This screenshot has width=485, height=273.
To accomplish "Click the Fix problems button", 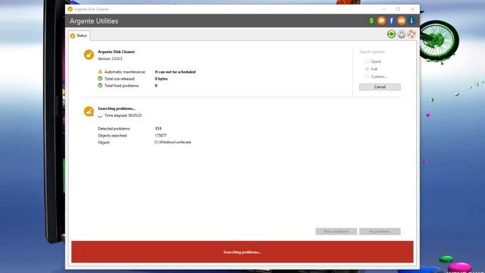I will 380,231.
